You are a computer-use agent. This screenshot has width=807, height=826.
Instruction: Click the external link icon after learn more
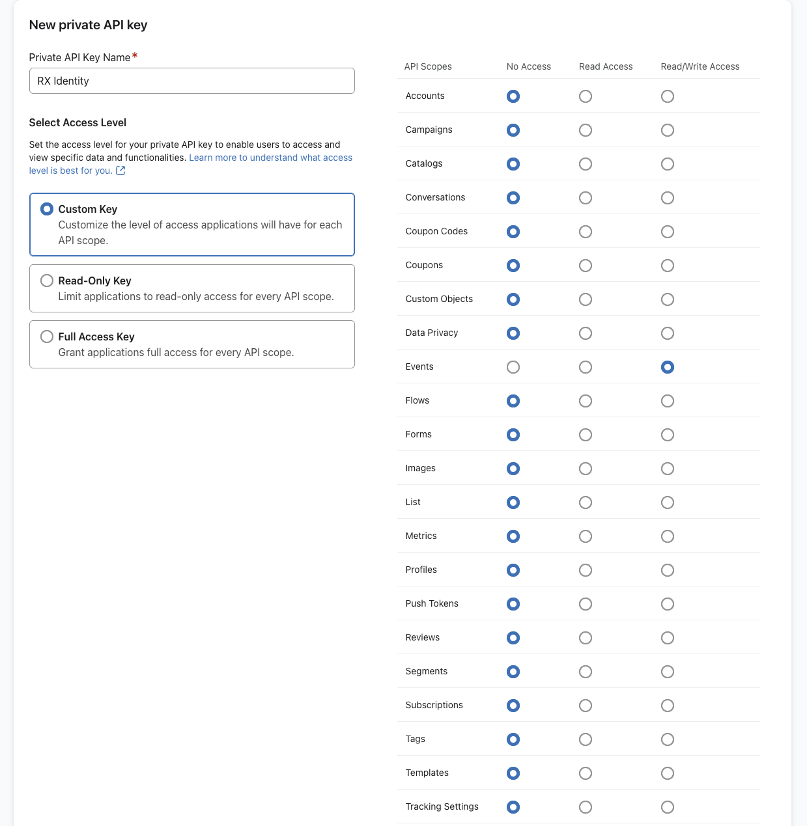(x=120, y=171)
